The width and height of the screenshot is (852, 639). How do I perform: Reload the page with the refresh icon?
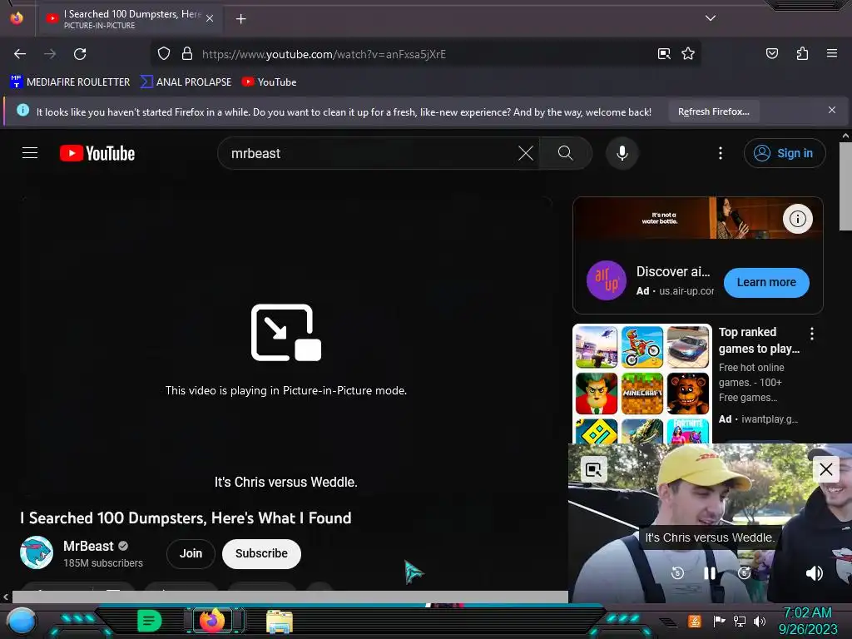pyautogui.click(x=80, y=54)
